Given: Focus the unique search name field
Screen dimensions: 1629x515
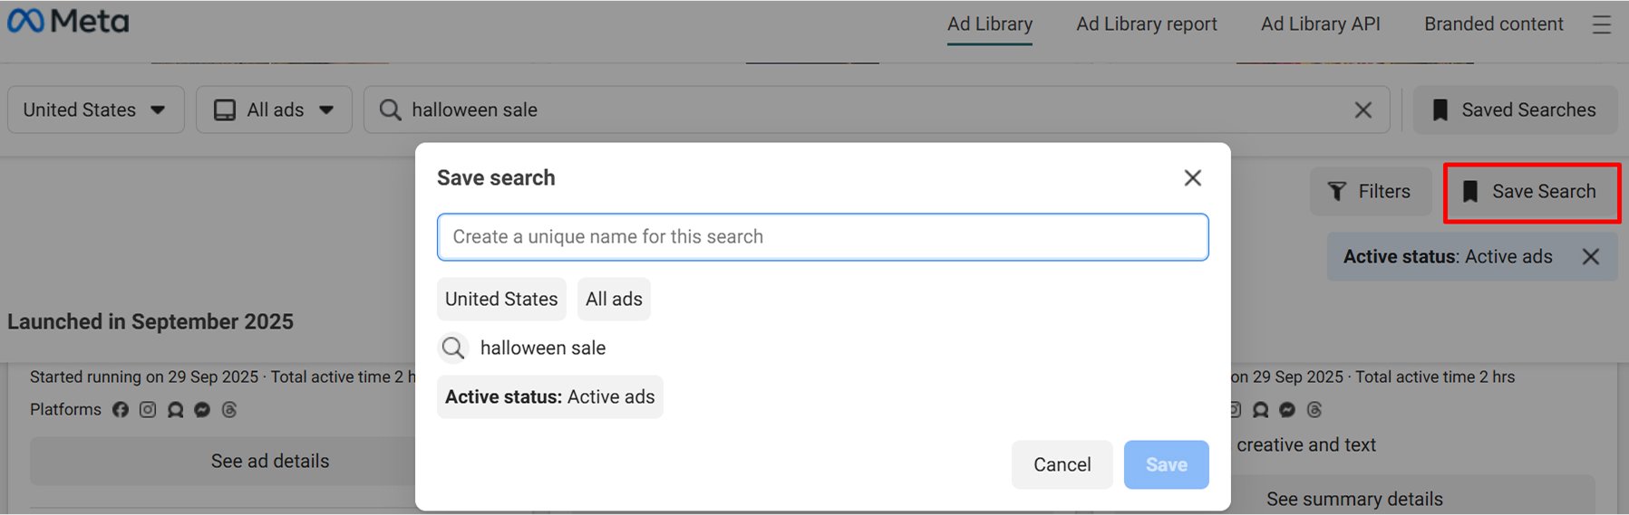Looking at the screenshot, I should [x=822, y=237].
